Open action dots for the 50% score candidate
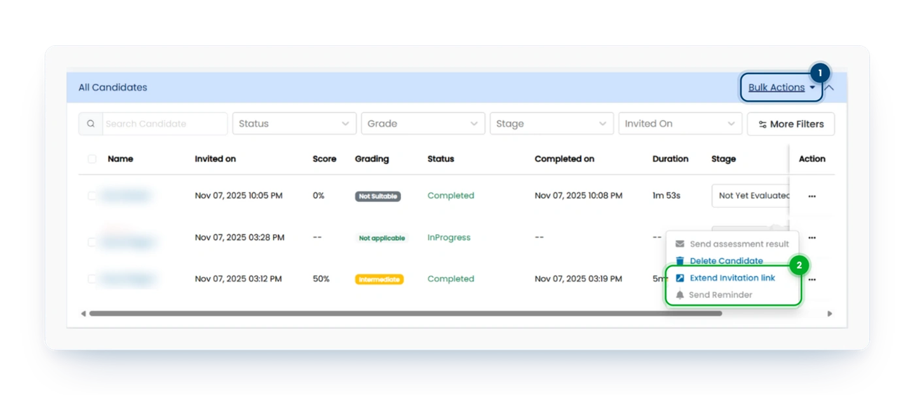Viewport: 915px width, 395px height. pos(811,279)
